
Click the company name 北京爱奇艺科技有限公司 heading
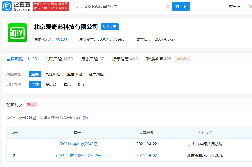pyautogui.click(x=66, y=27)
